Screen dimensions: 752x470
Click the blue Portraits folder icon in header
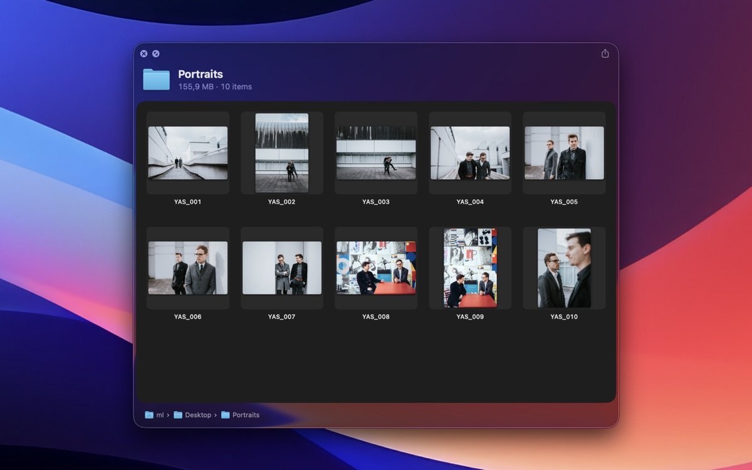[x=157, y=78]
